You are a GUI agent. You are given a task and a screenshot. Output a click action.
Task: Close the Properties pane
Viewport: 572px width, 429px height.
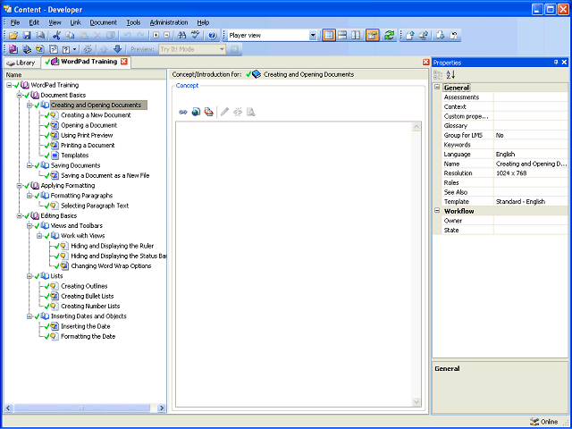(564, 63)
